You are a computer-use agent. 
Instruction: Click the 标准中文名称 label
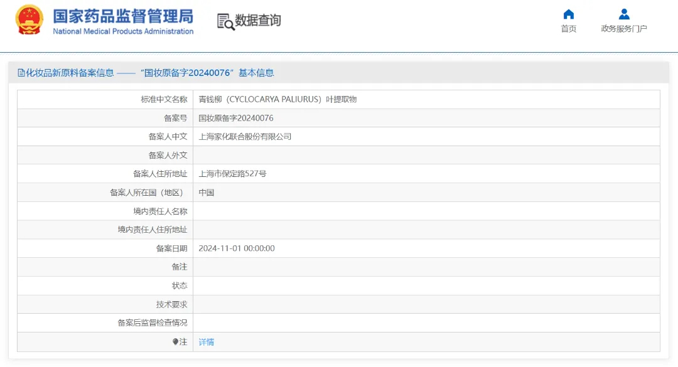(164, 99)
